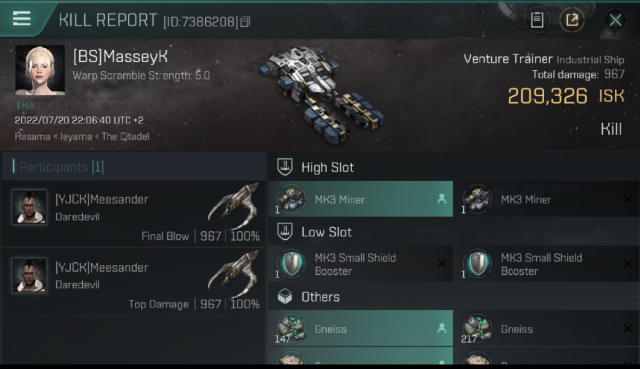
Task: Open Meesander's portrait in Final Blow row
Action: click(30, 207)
